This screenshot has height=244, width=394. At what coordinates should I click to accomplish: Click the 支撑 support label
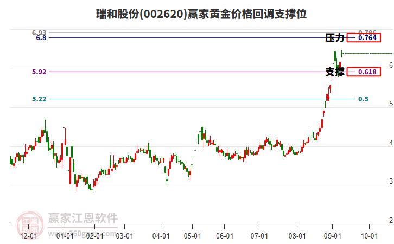pos(334,72)
